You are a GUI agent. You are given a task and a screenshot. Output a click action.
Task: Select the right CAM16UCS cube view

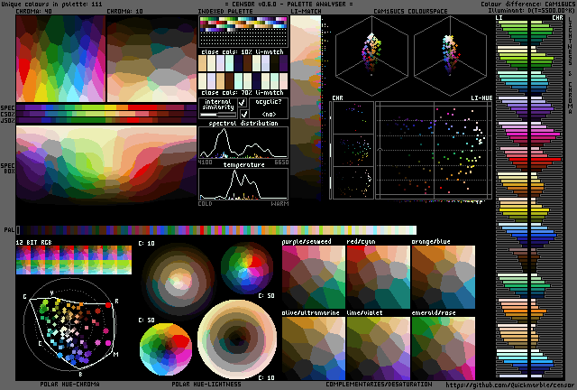coord(450,55)
